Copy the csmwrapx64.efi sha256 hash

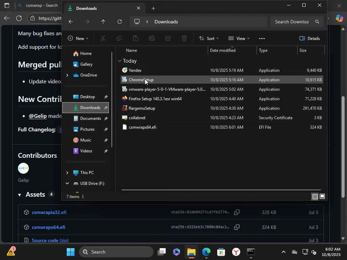(x=237, y=227)
